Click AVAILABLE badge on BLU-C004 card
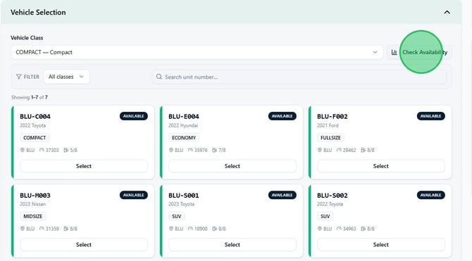Screen dimensions: 472x261 click(134, 116)
